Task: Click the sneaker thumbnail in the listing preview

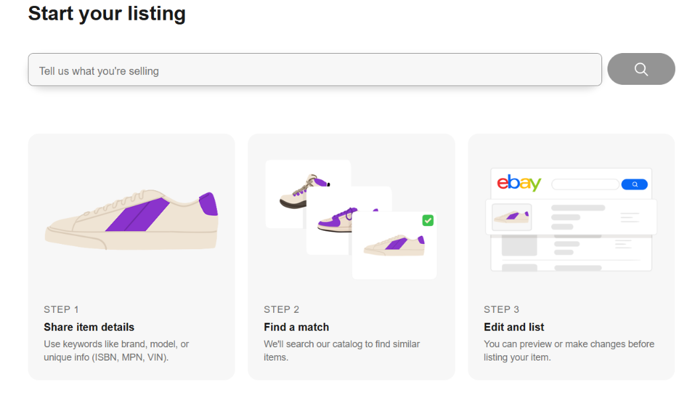Action: (511, 217)
